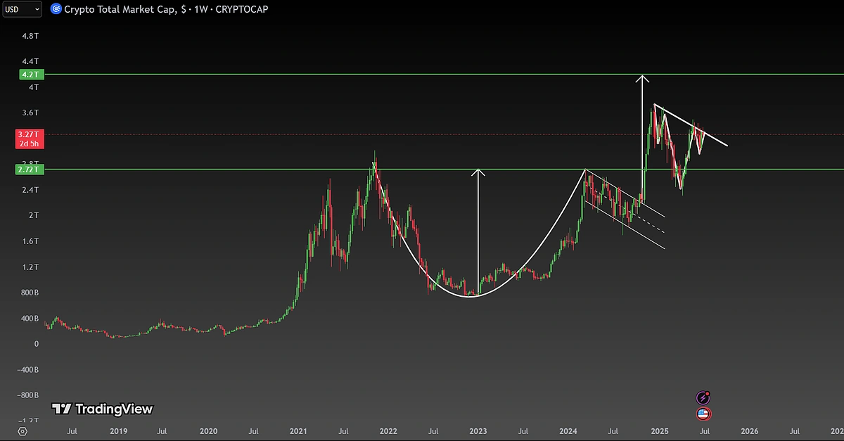Open chart settings hexagon icon at bottom-left
The width and height of the screenshot is (844, 441).
(23, 430)
